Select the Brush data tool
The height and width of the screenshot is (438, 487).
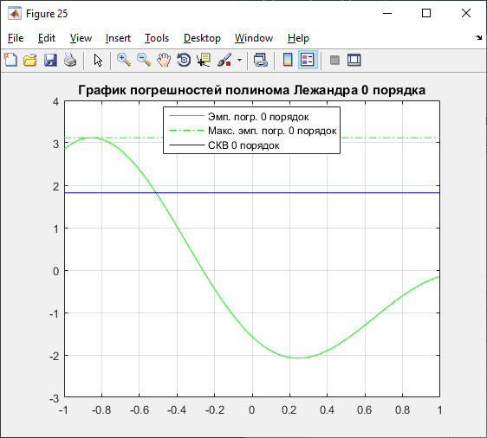point(224,60)
